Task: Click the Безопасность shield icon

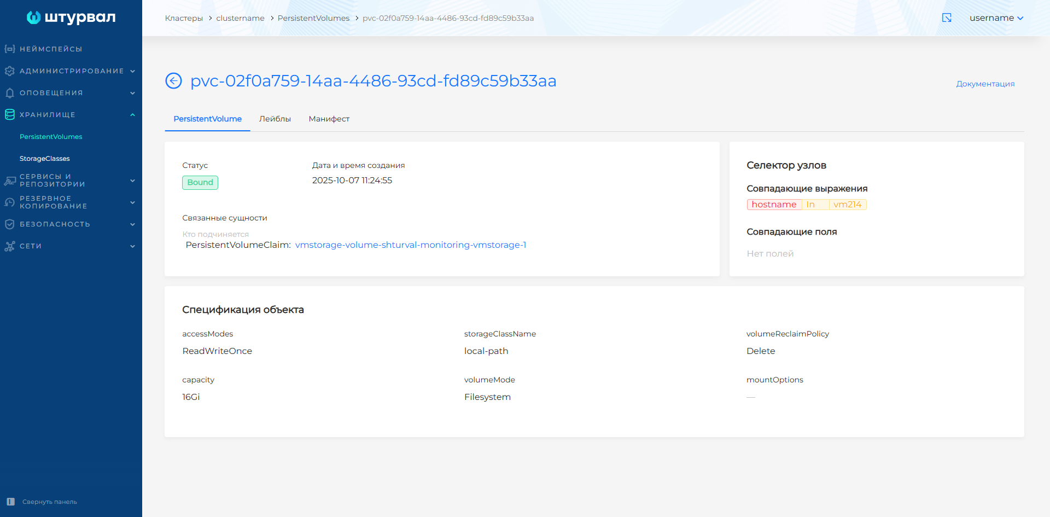Action: point(9,224)
